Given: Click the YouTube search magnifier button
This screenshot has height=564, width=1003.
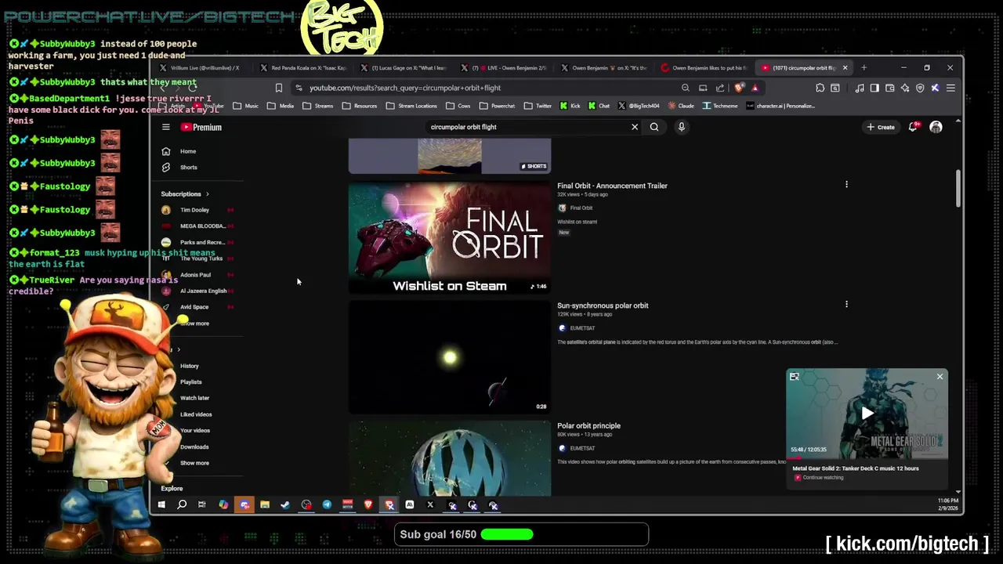Looking at the screenshot, I should (x=654, y=127).
